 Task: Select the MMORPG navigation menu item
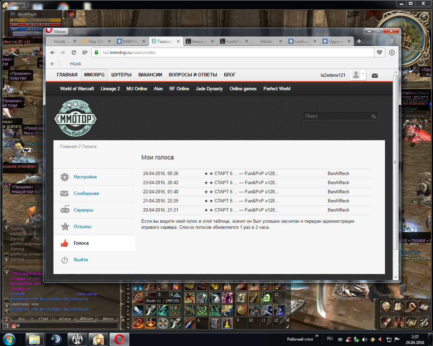[94, 75]
